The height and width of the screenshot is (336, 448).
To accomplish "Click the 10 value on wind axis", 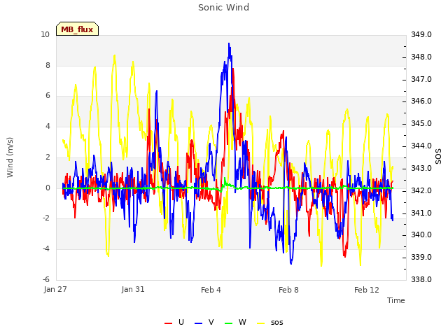I will (x=45, y=34).
